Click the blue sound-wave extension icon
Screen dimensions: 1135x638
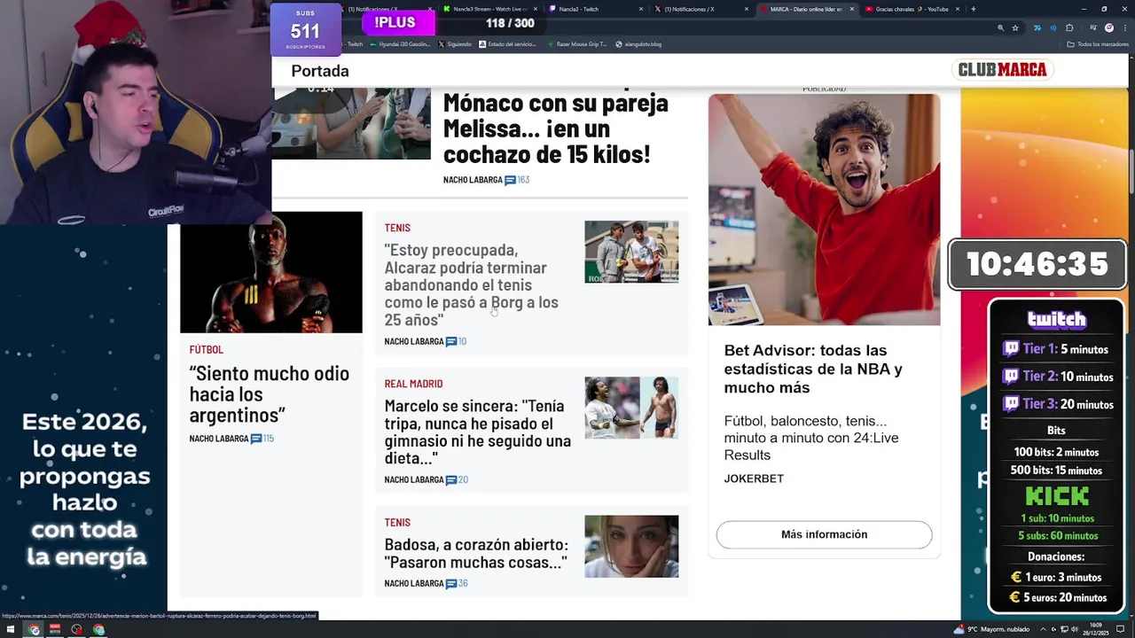click(x=1053, y=27)
